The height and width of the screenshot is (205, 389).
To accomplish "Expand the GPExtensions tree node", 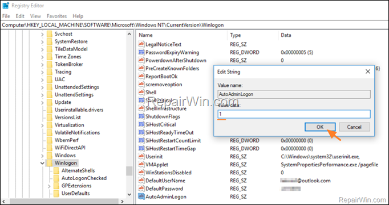I will 49,186.
